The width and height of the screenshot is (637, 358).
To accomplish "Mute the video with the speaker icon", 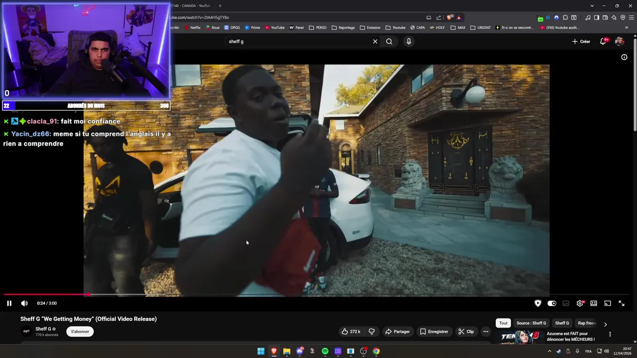I will pyautogui.click(x=24, y=303).
